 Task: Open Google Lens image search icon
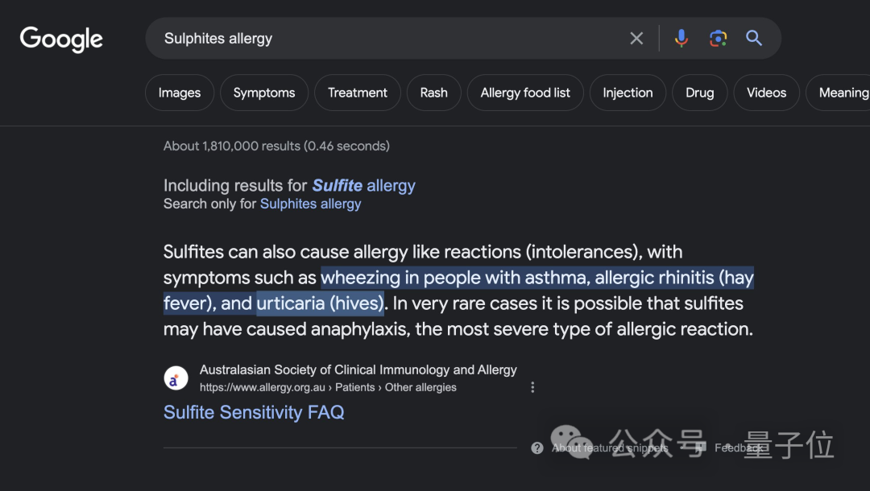point(718,39)
